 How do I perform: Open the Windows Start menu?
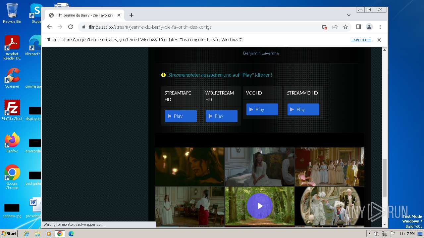pos(9,234)
